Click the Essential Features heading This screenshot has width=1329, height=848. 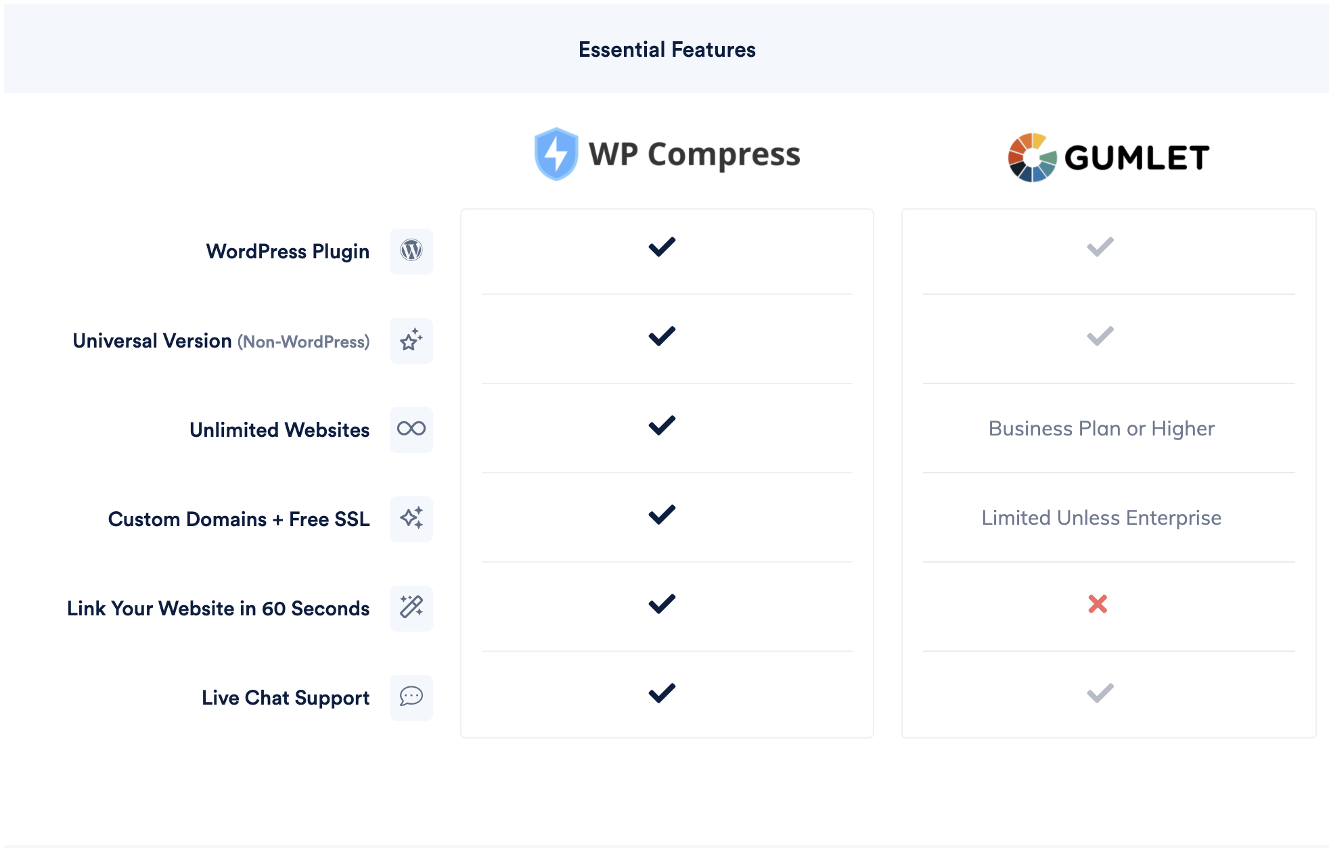667,49
